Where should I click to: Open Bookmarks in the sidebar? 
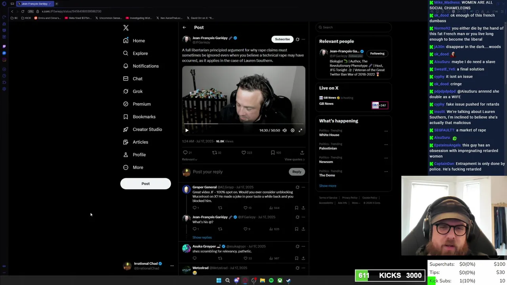139,117
